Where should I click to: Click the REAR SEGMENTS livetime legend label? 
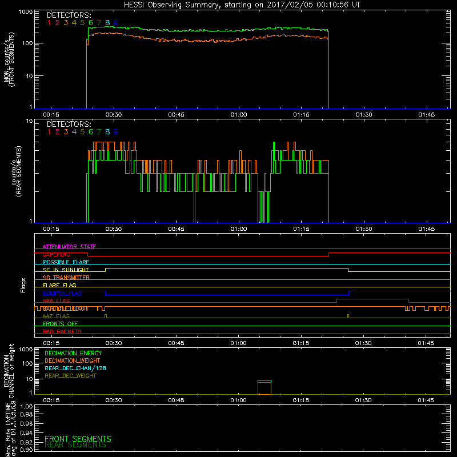pos(75,445)
